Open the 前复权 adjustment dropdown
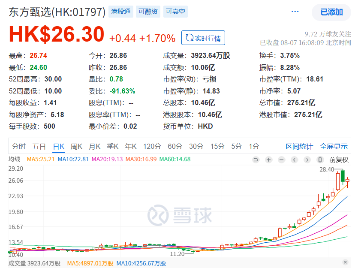The width and height of the screenshot is (358, 268). [339, 160]
